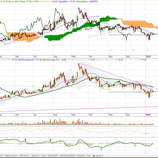Click the lock icon beside the sheet tabs
The image size is (158, 158).
[94, 156]
